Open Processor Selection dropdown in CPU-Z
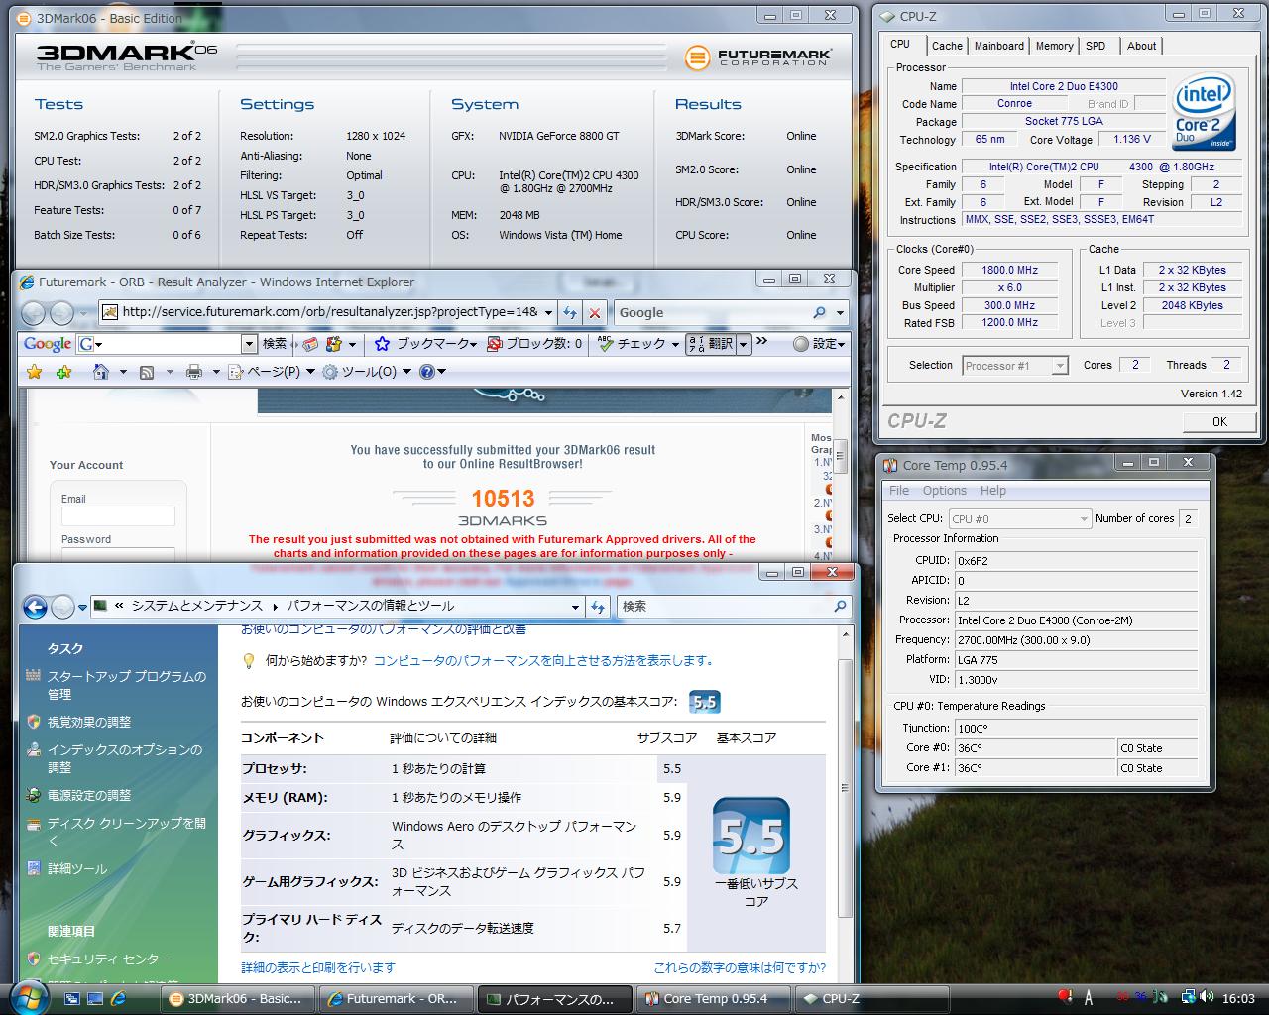 pos(1059,366)
